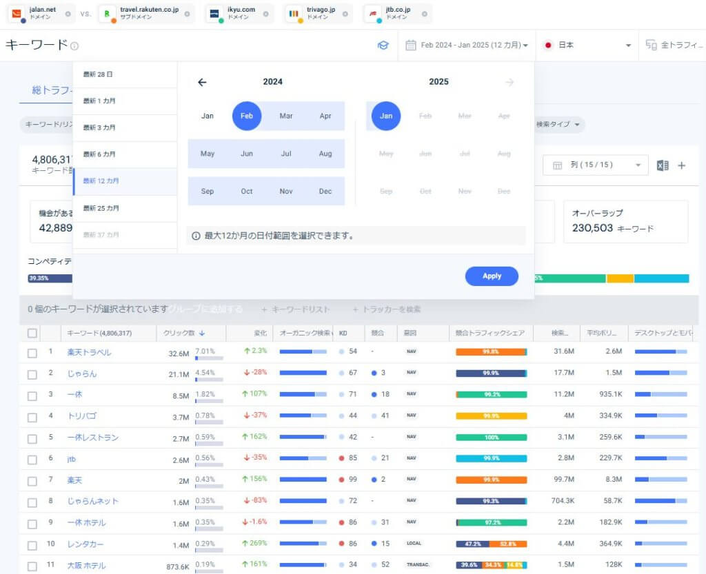Tick the checkbox for じゃらん keyword
This screenshot has width=706, height=574.
coord(32,374)
